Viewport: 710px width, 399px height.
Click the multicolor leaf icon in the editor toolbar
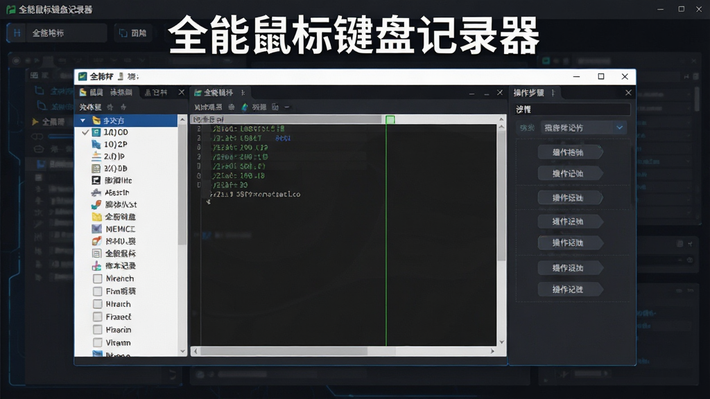coord(245,107)
